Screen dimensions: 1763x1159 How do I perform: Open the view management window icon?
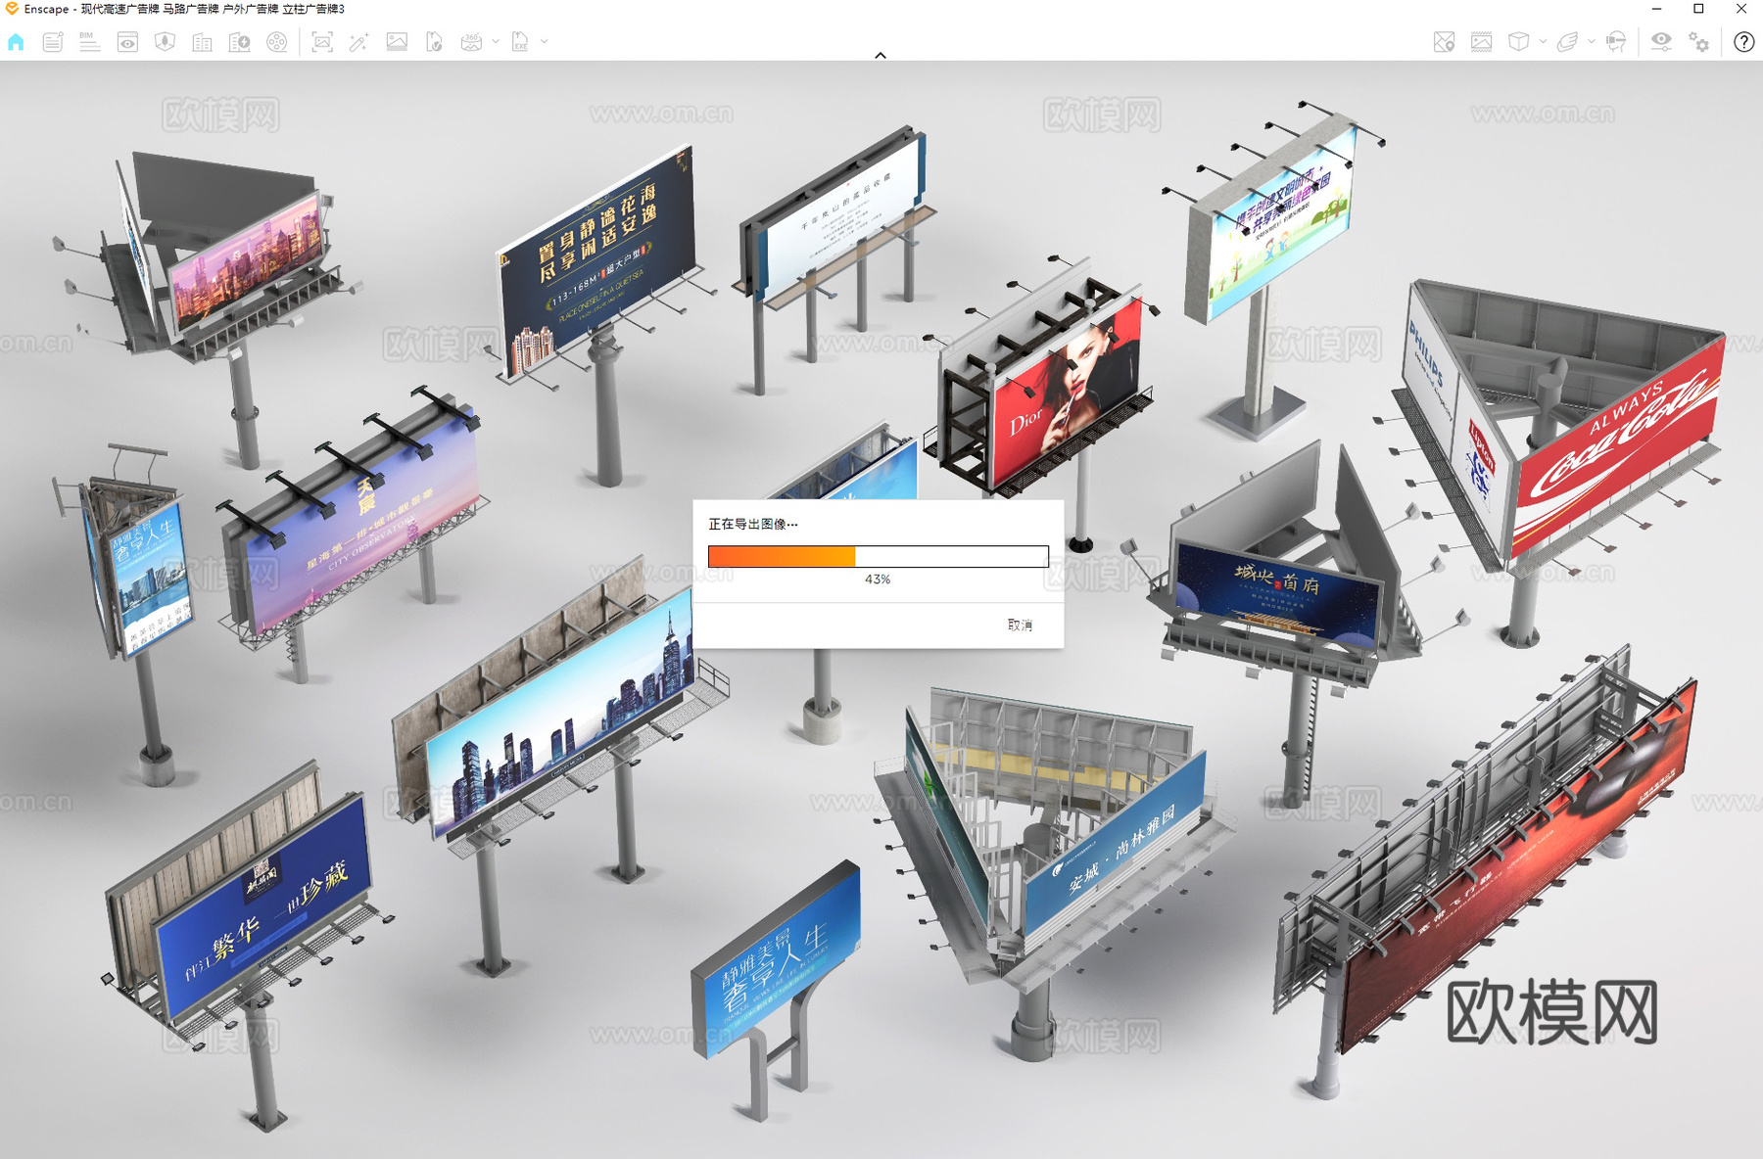(x=127, y=42)
